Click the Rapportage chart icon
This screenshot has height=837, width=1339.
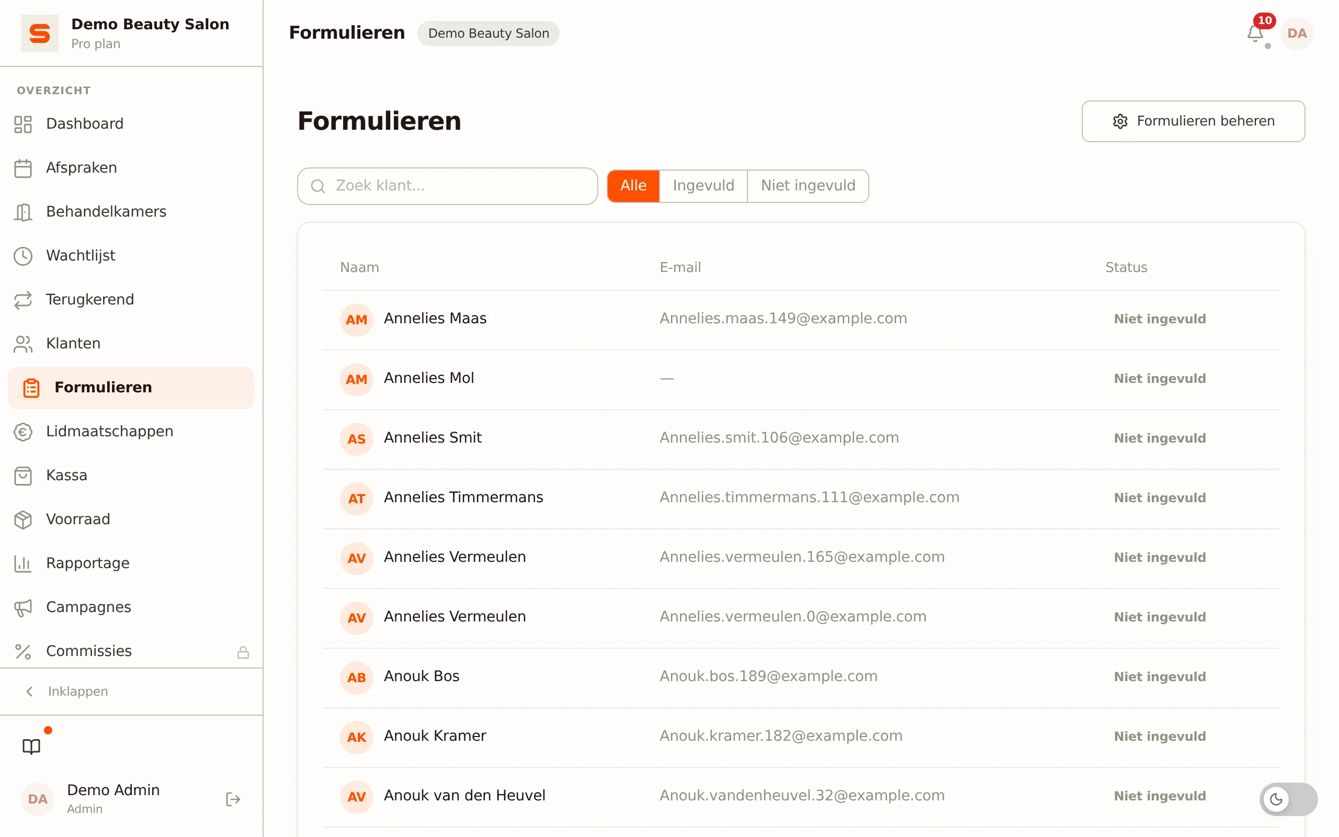click(x=22, y=563)
